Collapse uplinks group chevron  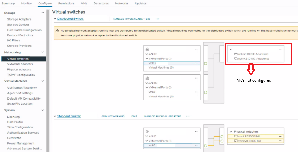pyautogui.click(x=231, y=49)
